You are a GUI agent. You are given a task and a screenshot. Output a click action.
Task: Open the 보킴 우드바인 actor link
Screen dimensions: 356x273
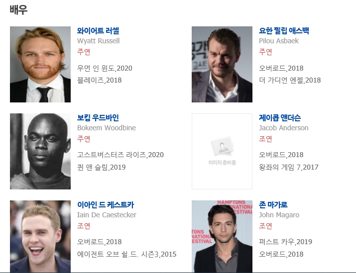pyautogui.click(x=98, y=118)
